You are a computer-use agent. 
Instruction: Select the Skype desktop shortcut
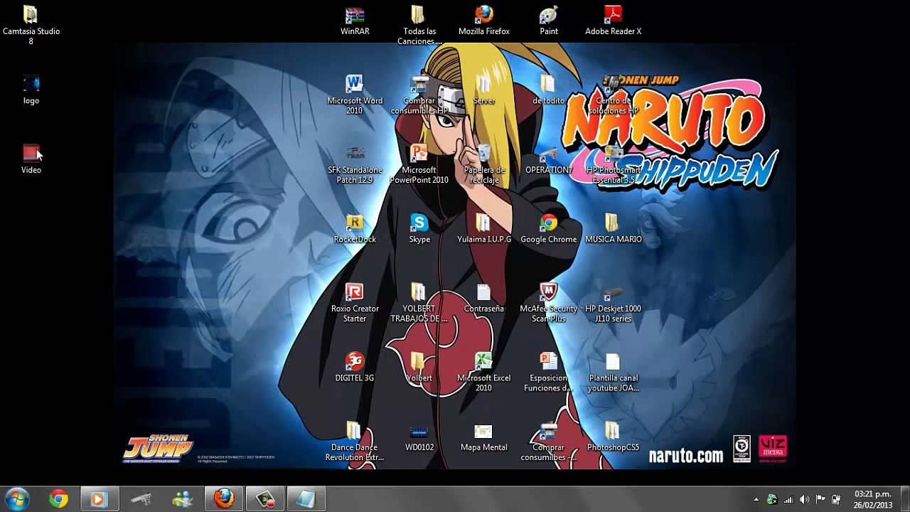click(419, 228)
